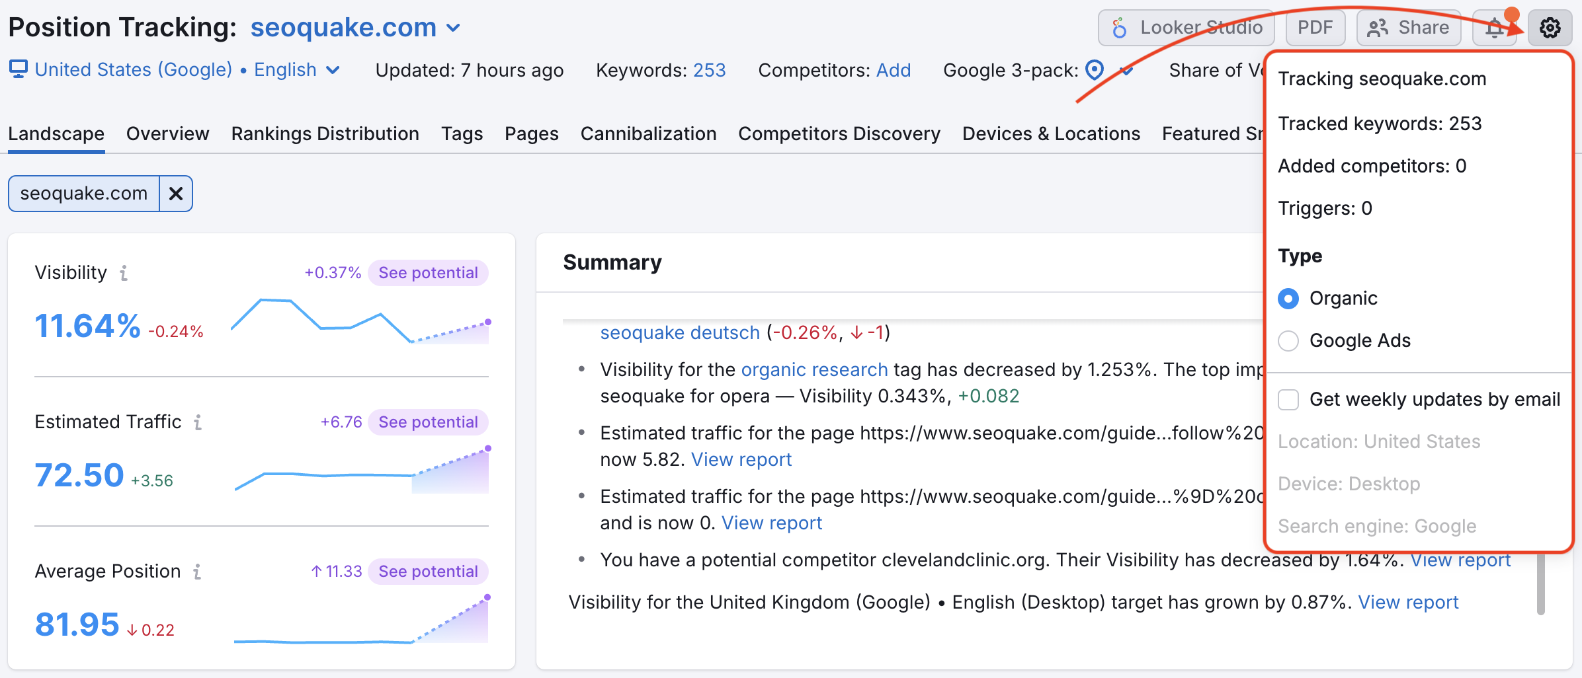Click the Share button

(x=1409, y=28)
